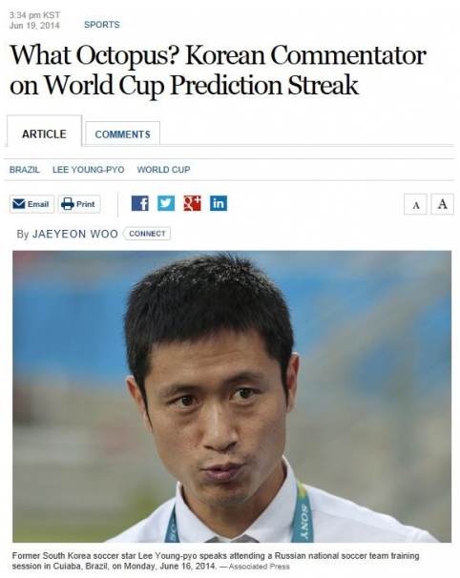Image resolution: width=460 pixels, height=578 pixels.
Task: Click the Email envelope icon
Action: (19, 204)
